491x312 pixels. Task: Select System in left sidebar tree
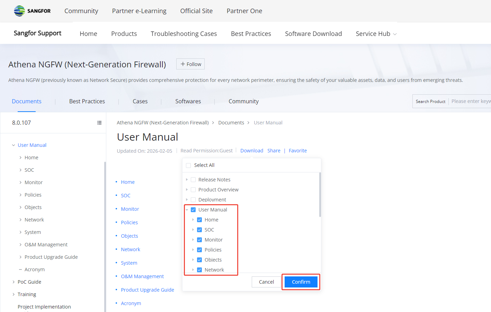tap(33, 232)
